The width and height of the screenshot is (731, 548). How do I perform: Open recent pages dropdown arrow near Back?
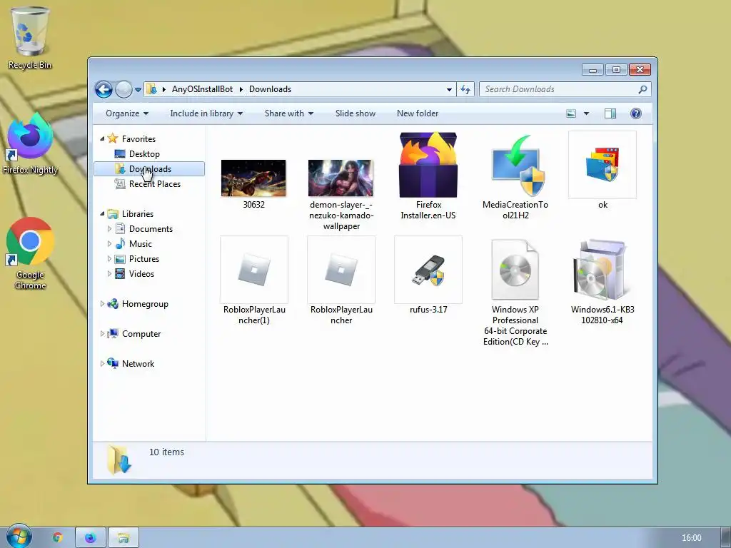pos(138,89)
